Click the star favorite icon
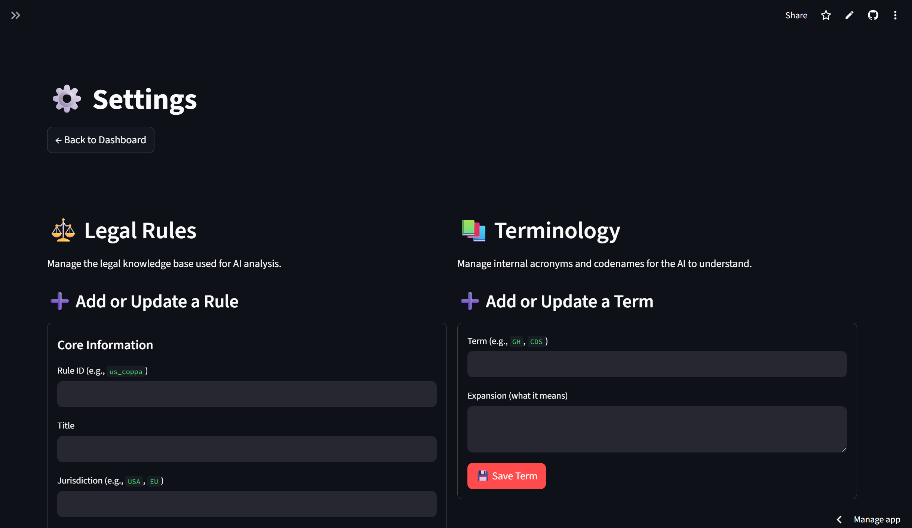 coord(826,15)
